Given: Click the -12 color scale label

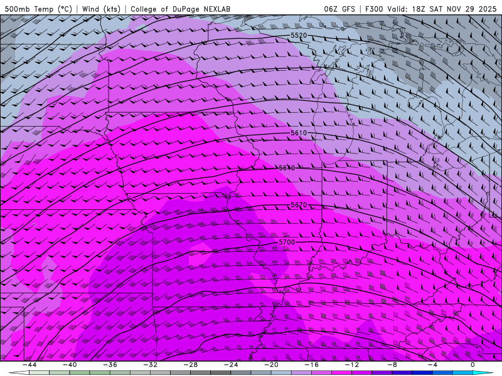Looking at the screenshot, I should point(352,365).
